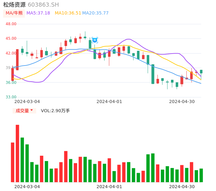Click the last green volume bar on the right
The width and height of the screenshot is (216, 191).
pyautogui.click(x=201, y=175)
